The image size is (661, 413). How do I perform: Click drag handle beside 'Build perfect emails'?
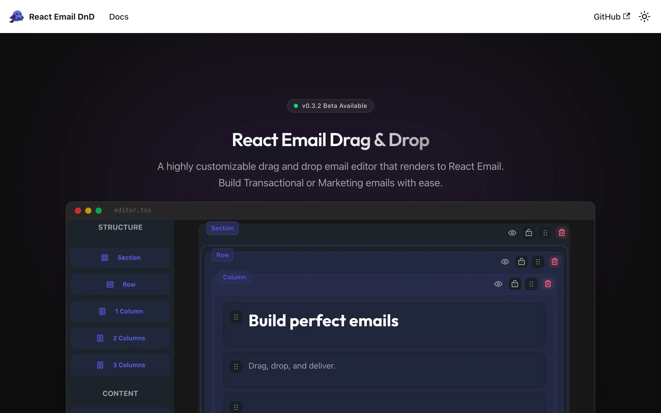coord(236,317)
